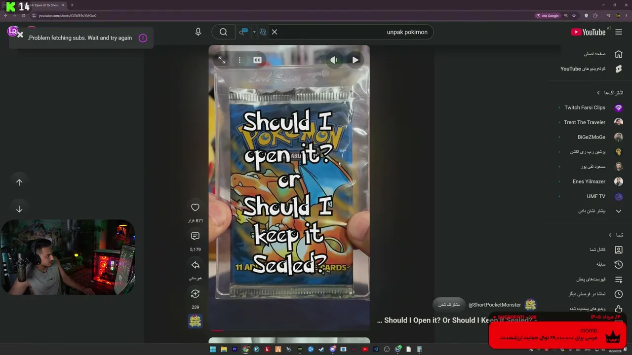Go to next Short with down arrow
The height and width of the screenshot is (355, 632).
(19, 209)
